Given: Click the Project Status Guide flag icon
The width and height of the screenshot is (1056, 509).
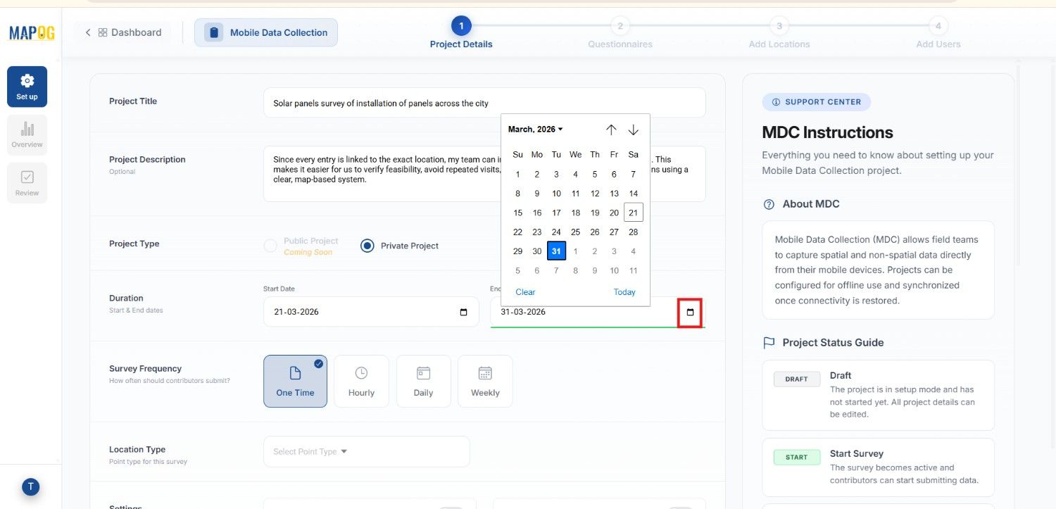Looking at the screenshot, I should click(769, 342).
